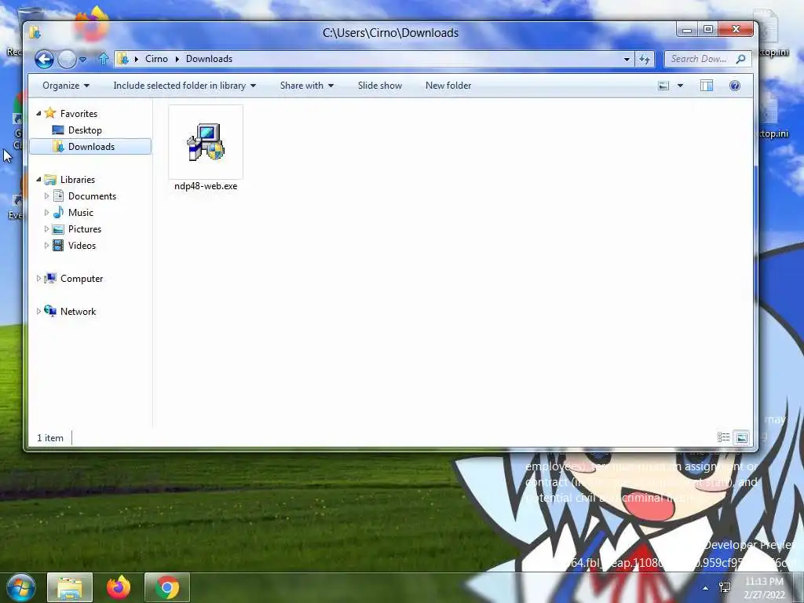Open the network tray icon

725,587
